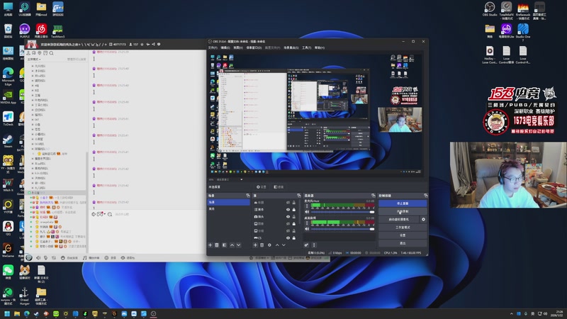
Task: Open the OBS File menu
Action: [212, 47]
